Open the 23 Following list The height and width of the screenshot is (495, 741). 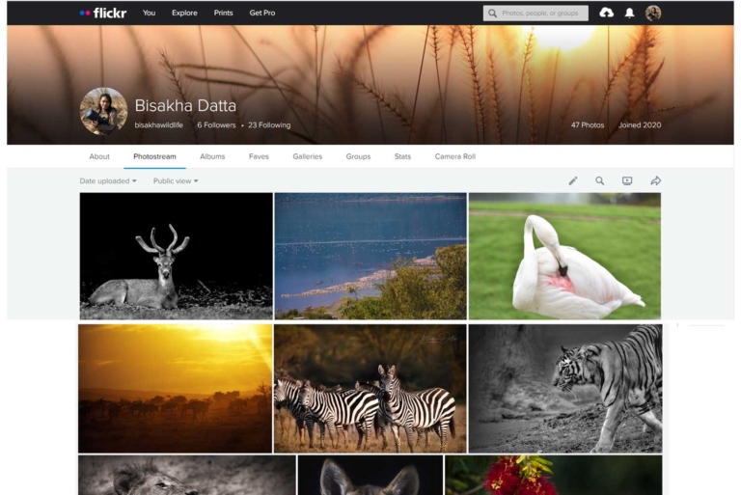point(269,125)
